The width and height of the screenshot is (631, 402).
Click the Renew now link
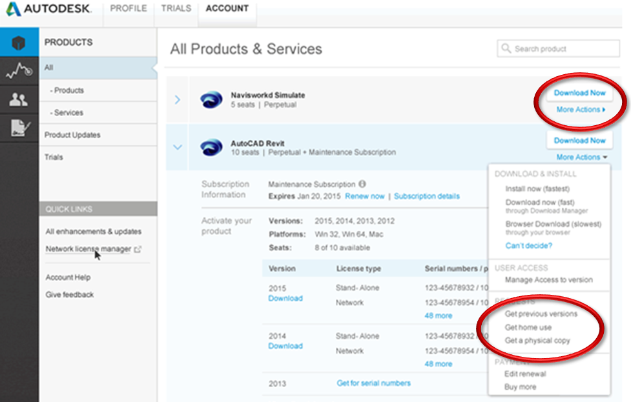click(365, 196)
